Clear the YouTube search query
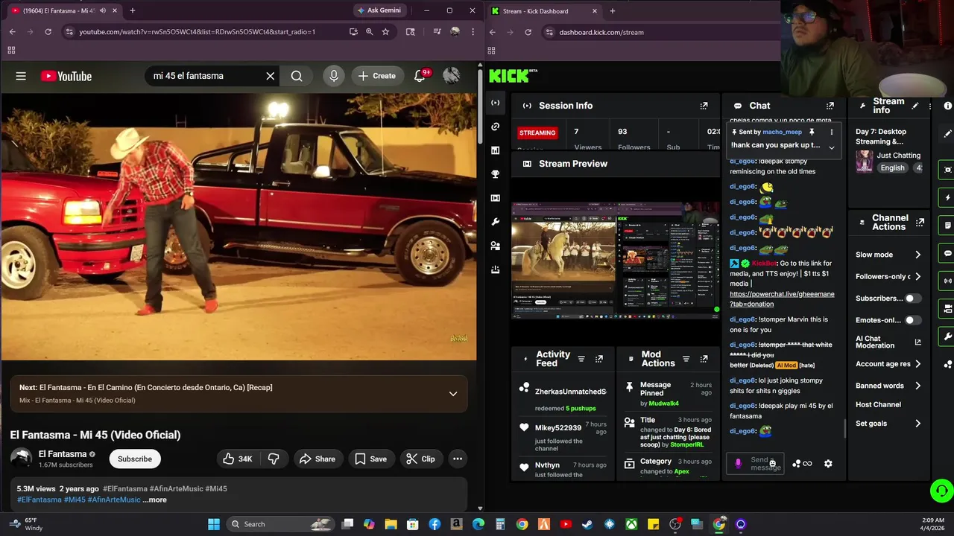The image size is (954, 536). click(x=271, y=76)
